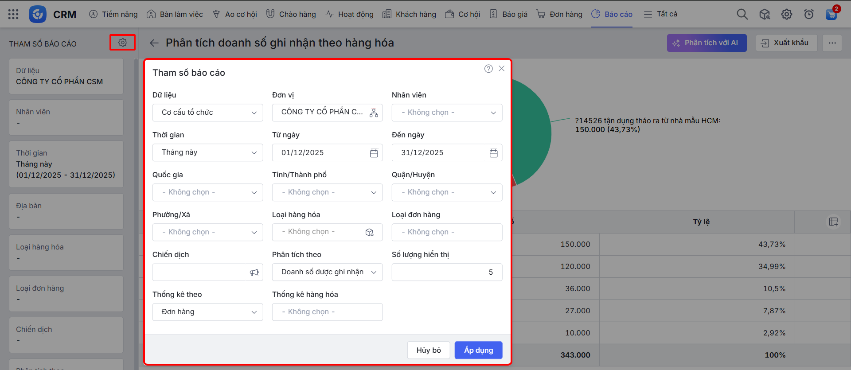Expand the Thời gian dropdown
Viewport: 851px width, 370px height.
tap(207, 152)
